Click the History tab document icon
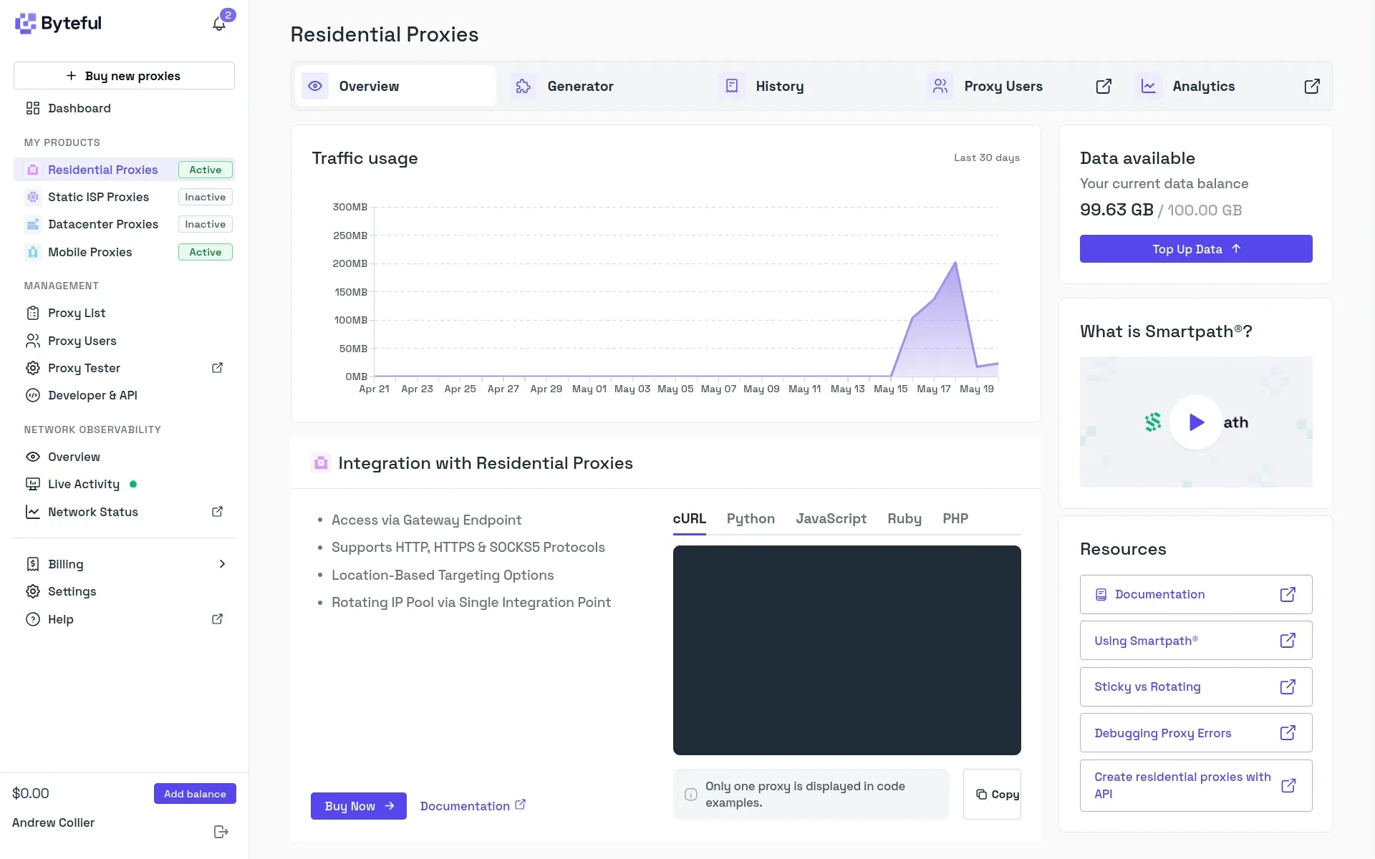This screenshot has height=859, width=1375. click(x=732, y=86)
